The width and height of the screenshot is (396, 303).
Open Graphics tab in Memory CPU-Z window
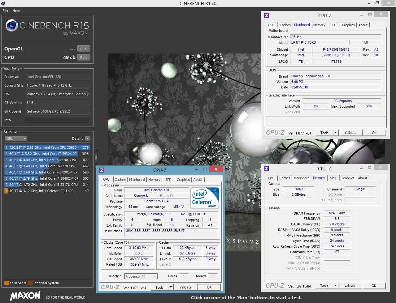(x=348, y=178)
